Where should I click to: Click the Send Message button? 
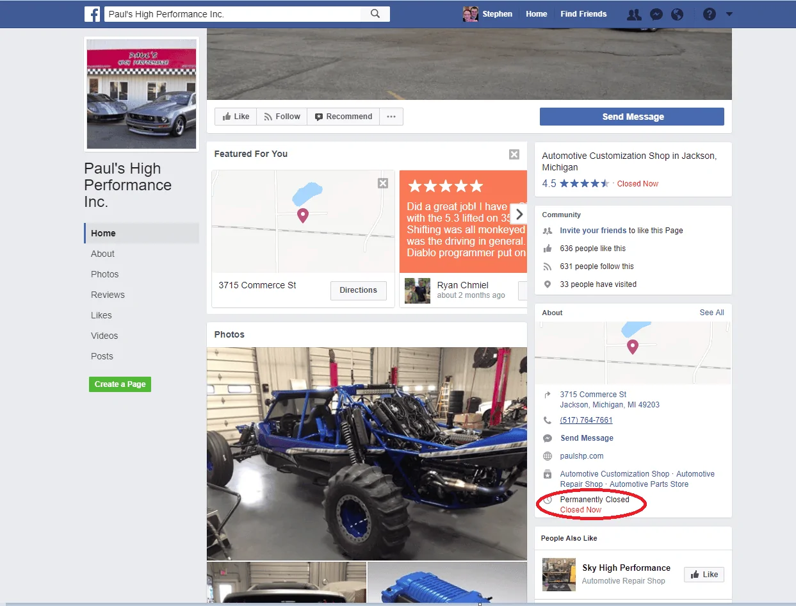tap(632, 117)
